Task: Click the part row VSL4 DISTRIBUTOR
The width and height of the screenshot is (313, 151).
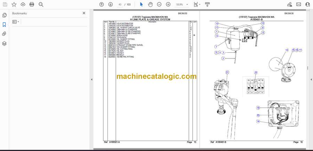Action: click(x=150, y=25)
